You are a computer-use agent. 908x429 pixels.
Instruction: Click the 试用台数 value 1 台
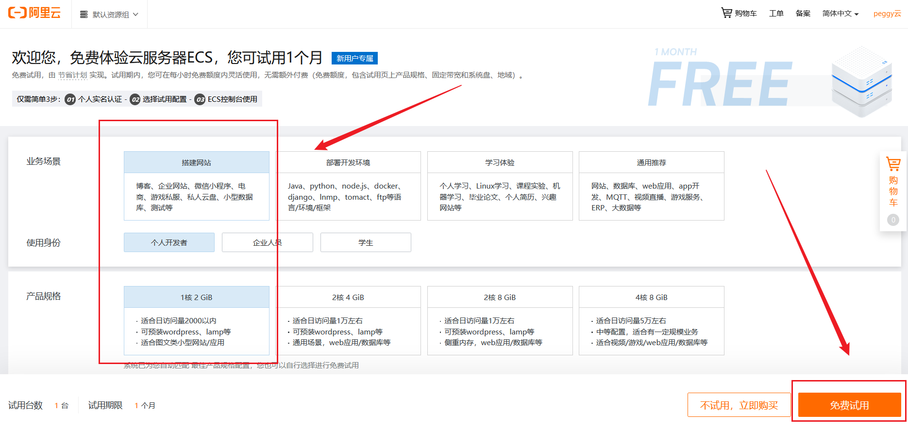62,405
